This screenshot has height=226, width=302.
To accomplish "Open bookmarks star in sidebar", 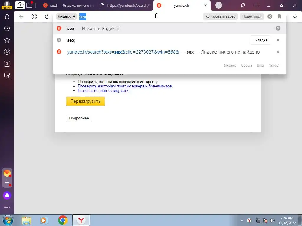I will [x=7, y=40].
